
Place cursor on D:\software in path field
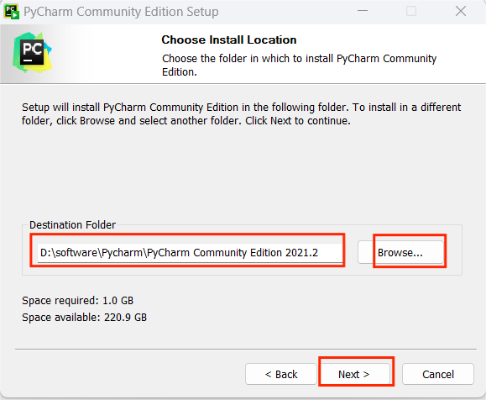[x=69, y=253]
